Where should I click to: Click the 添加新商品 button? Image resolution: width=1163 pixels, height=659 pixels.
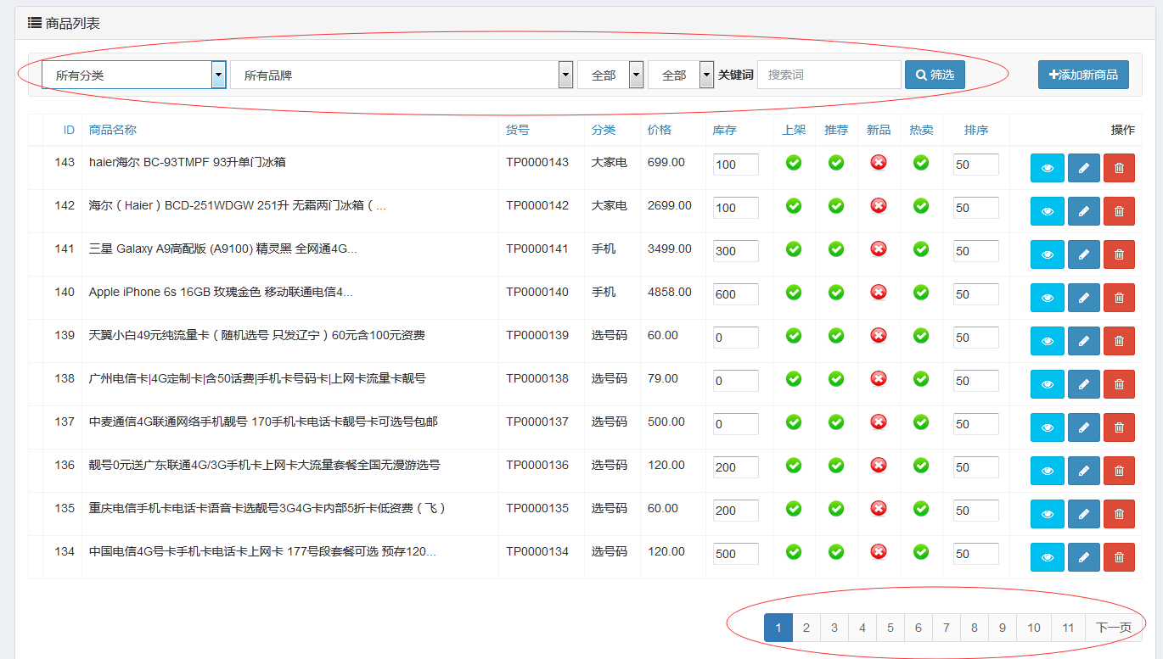(1083, 75)
